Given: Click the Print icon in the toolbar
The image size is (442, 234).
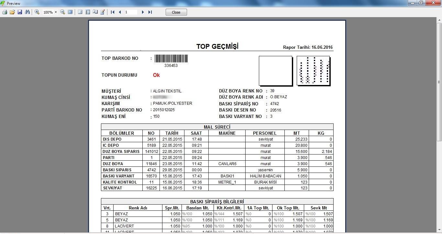Looking at the screenshot, I should tap(5, 12).
